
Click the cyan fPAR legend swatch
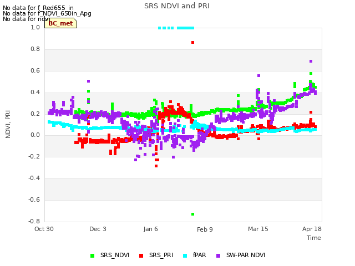click(x=185, y=255)
